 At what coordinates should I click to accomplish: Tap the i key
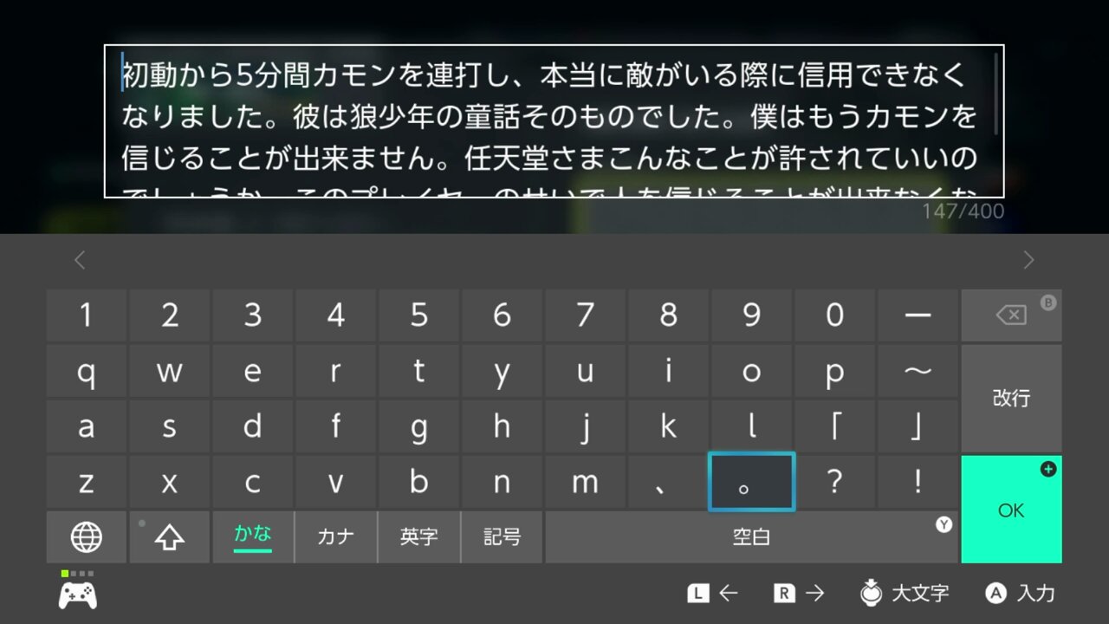pyautogui.click(x=669, y=371)
